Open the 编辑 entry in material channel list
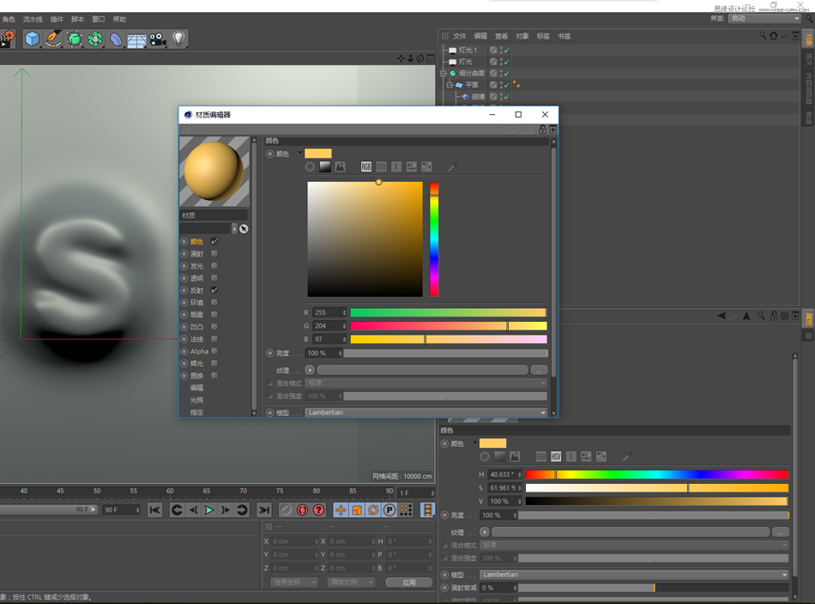Screen dimensions: 815x604 pyautogui.click(x=196, y=388)
